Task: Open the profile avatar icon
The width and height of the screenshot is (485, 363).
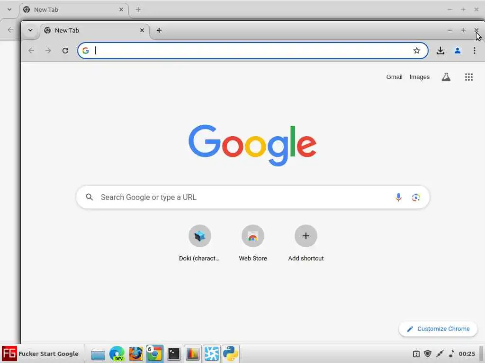Action: pyautogui.click(x=458, y=50)
